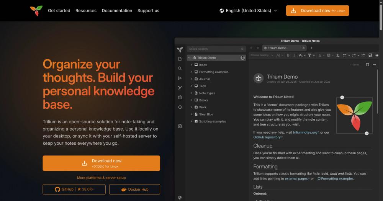Screen dimensions: 383x201
Task: Open the Resources menu item
Action: tap(86, 10)
